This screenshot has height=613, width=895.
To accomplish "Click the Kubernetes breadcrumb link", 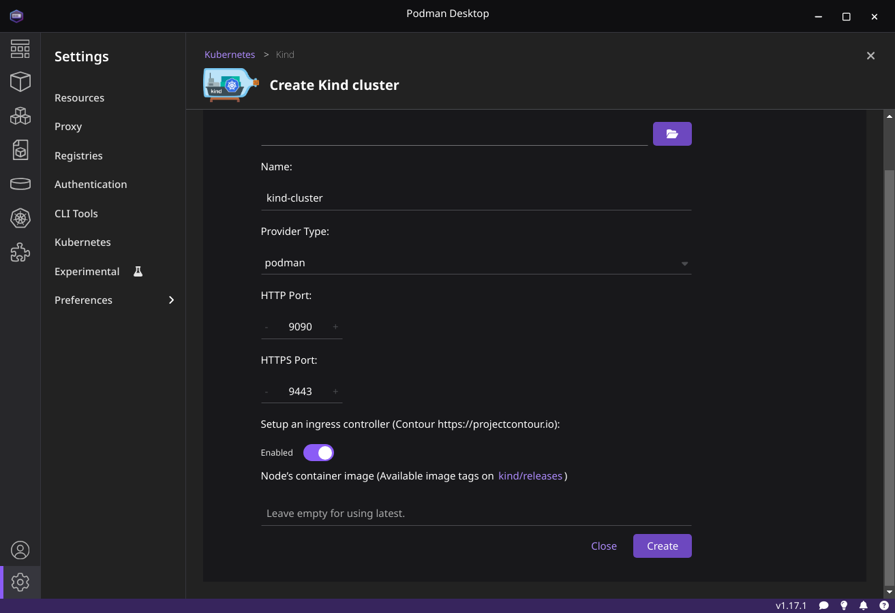I will pyautogui.click(x=230, y=54).
